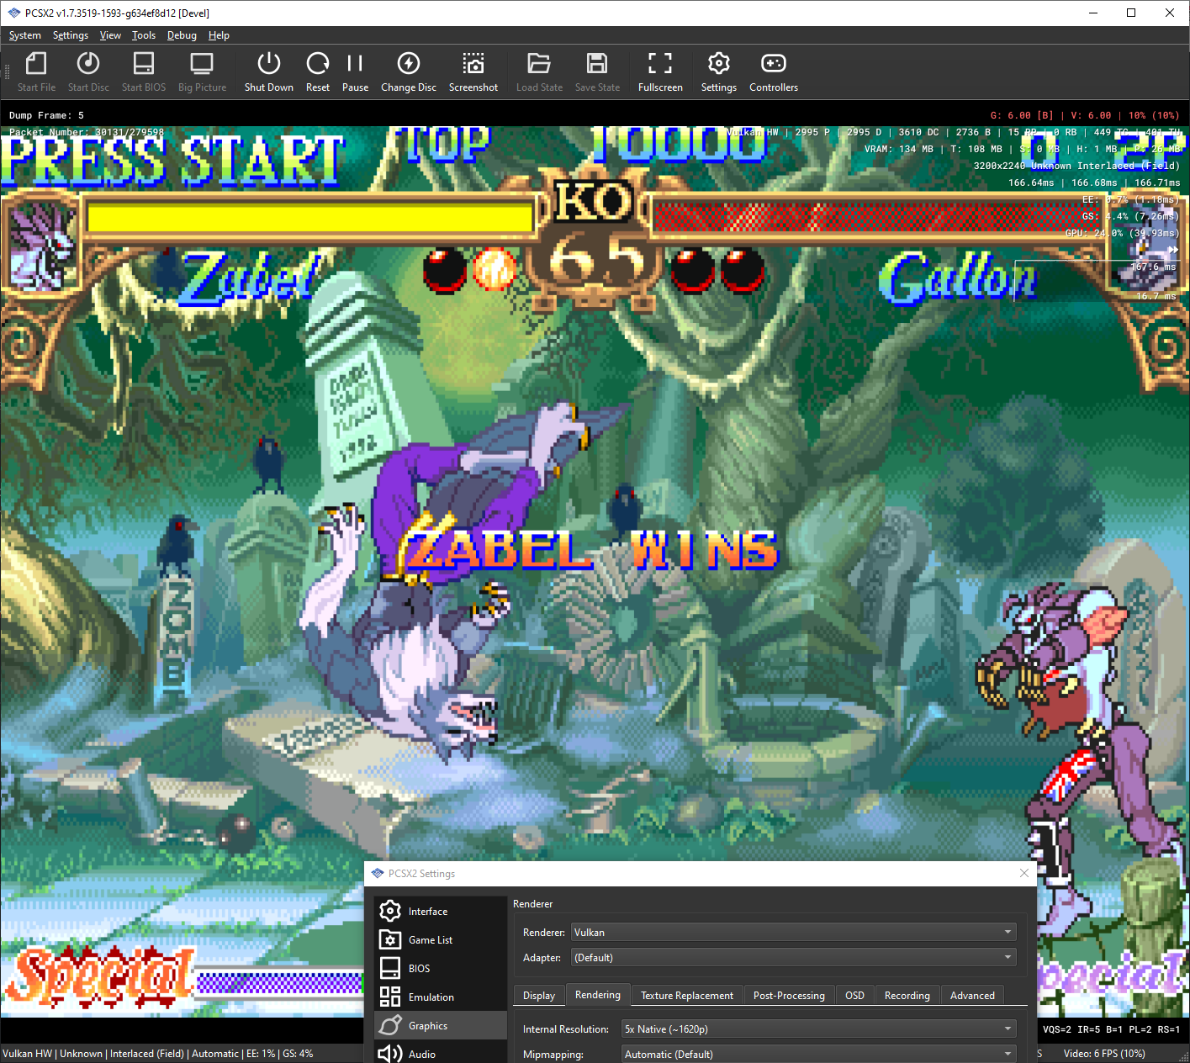Open the Help menu
The width and height of the screenshot is (1190, 1063).
click(219, 35)
